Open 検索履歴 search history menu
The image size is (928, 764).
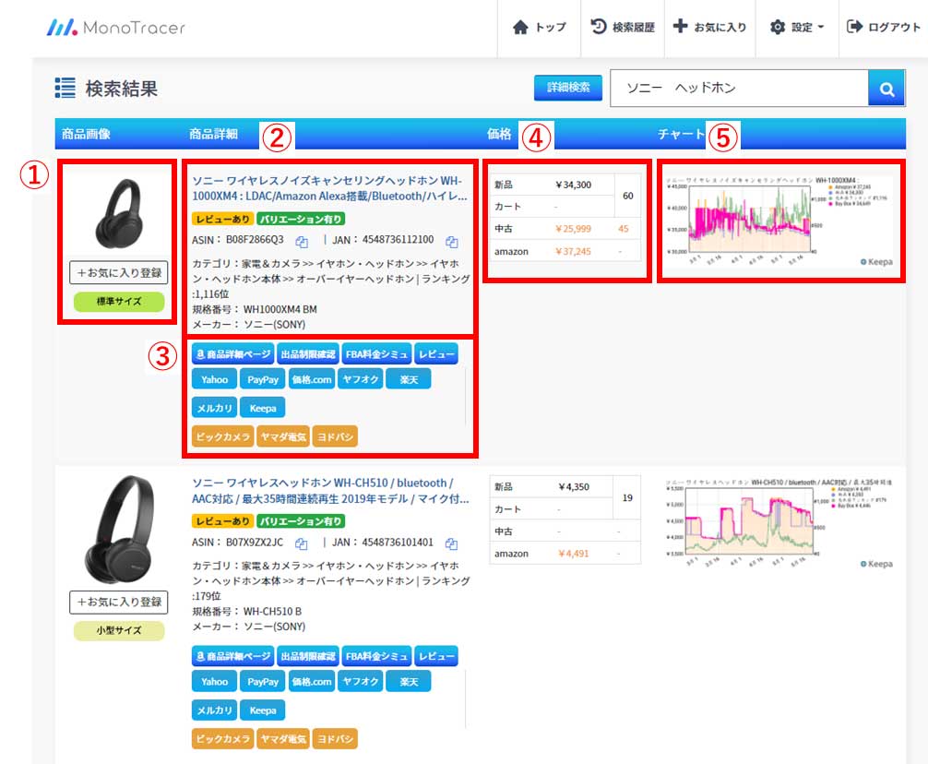[x=623, y=28]
